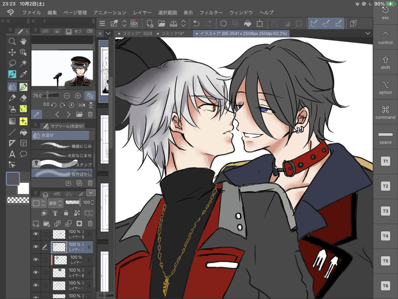Switch to コミック14* canvas tab
The image size is (398, 299).
coord(172,33)
